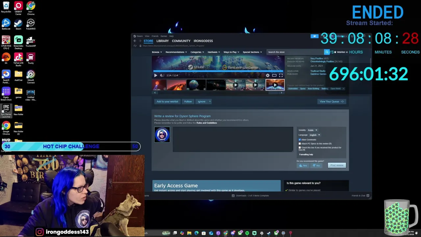Open Steam announcements megaphone button
421x237 pixels.
coord(314,36)
